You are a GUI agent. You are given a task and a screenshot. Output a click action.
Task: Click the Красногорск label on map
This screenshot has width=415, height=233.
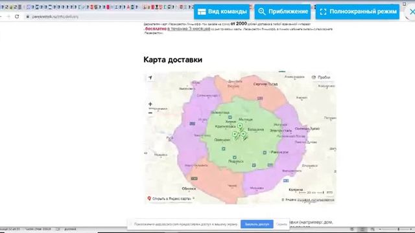click(x=225, y=127)
